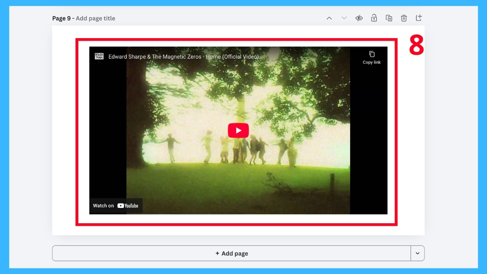Image resolution: width=487 pixels, height=274 pixels.
Task: Hide Page 9 using the eye icon
Action: click(359, 18)
